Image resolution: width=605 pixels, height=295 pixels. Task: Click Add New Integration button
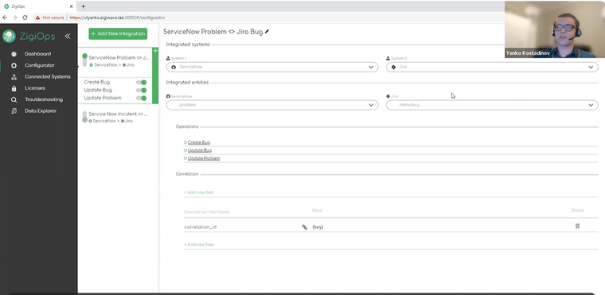click(x=118, y=33)
